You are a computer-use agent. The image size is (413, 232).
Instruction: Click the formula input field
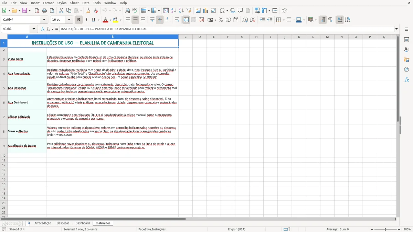227,29
